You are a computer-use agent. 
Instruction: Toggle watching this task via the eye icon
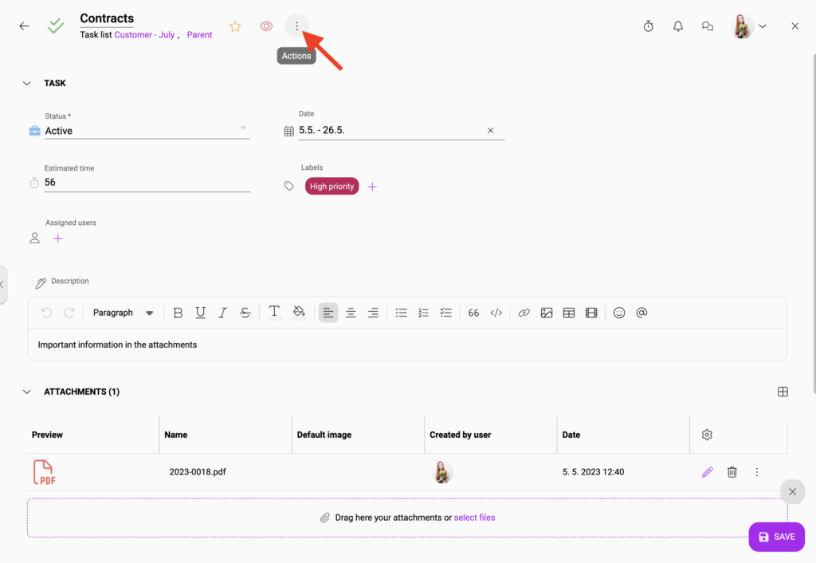pyautogui.click(x=265, y=26)
